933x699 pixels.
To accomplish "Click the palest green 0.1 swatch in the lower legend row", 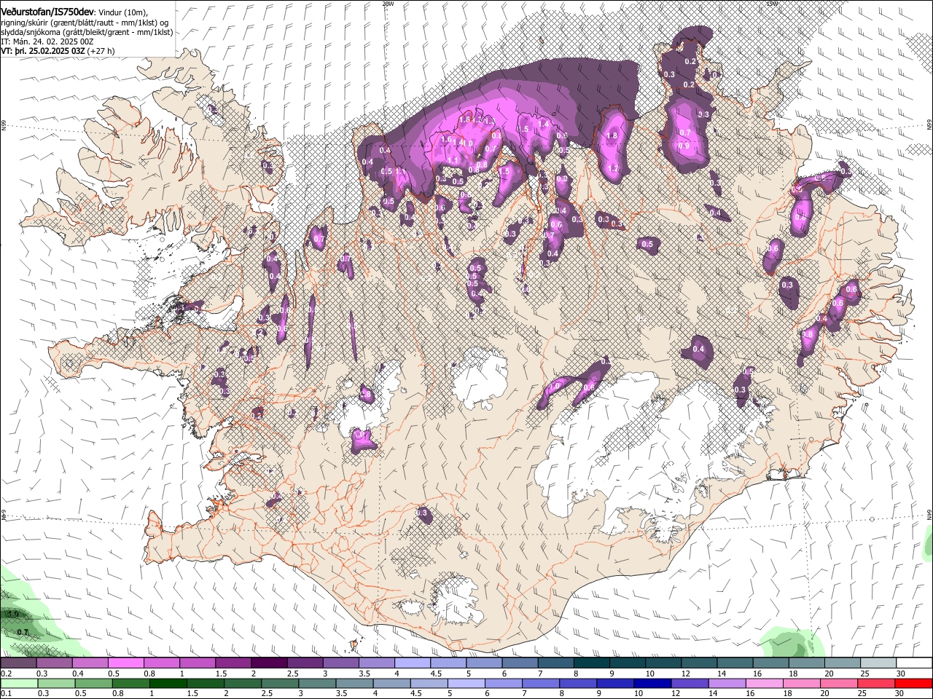I will coord(19,683).
